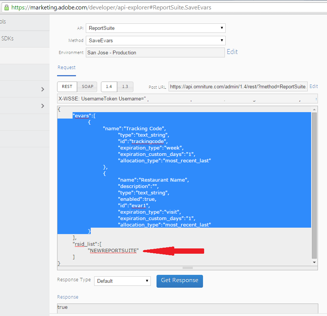327x316 pixels.
Task: Switch to the Request tab
Action: click(x=67, y=67)
